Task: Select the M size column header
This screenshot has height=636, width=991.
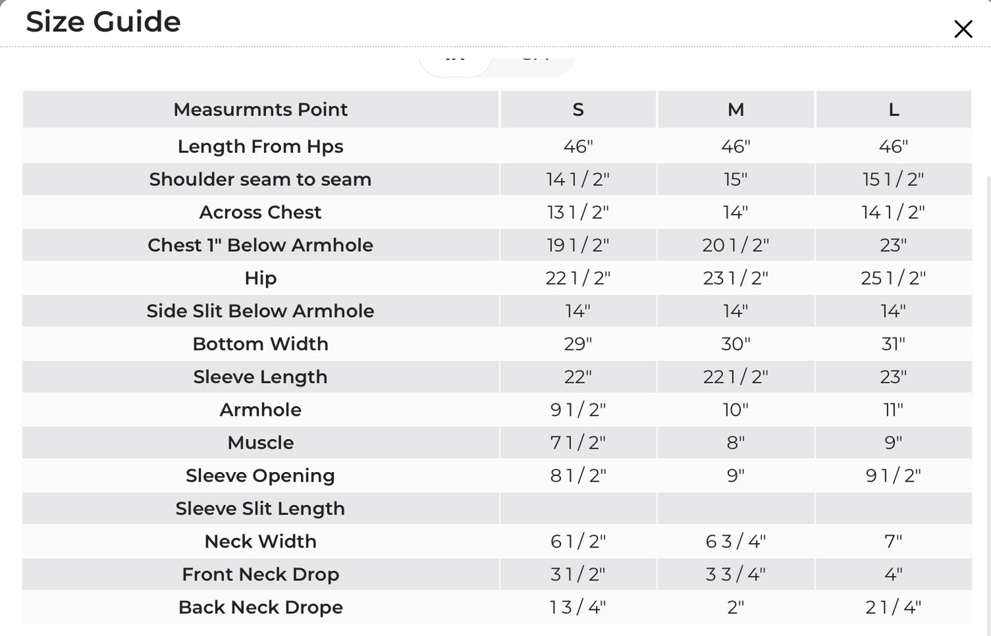Action: click(736, 110)
